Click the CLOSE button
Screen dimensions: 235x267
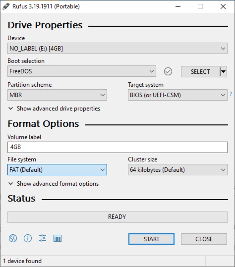click(x=204, y=239)
